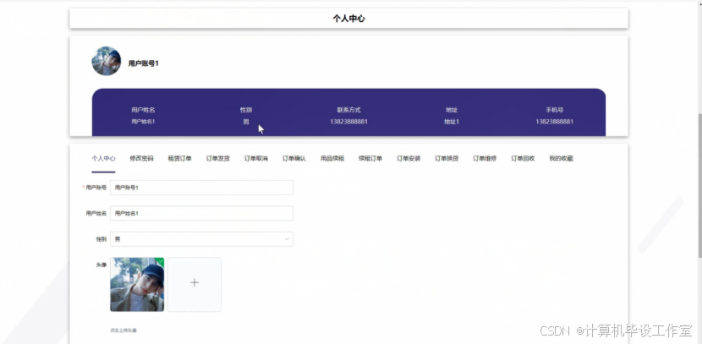Click the 用户姓名 header in purple banner
This screenshot has width=702, height=344.
[143, 110]
